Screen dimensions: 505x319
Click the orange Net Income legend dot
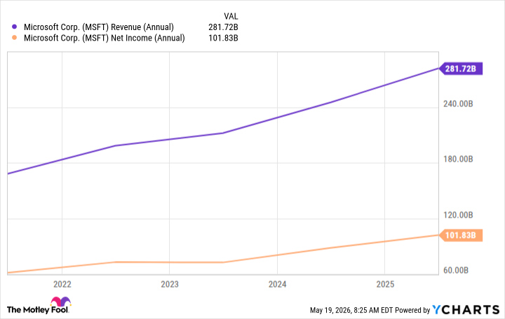[x=14, y=38]
